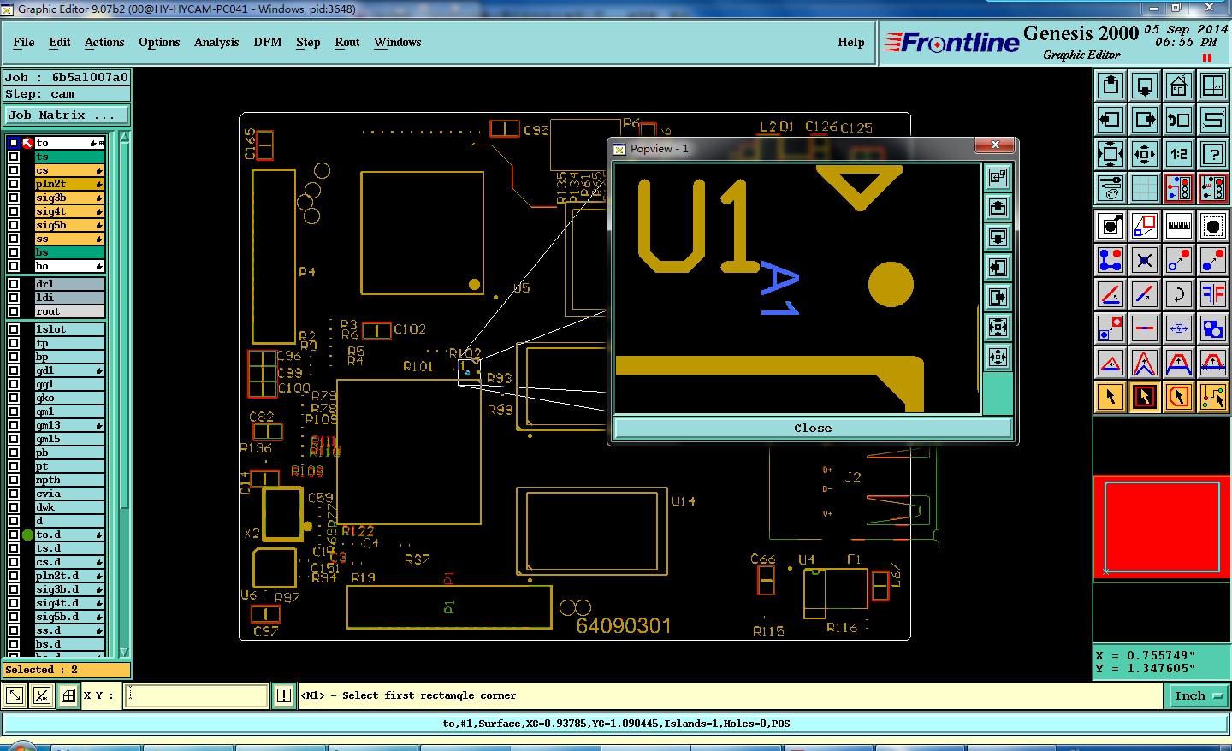Select the sig4t layer row

click(69, 211)
